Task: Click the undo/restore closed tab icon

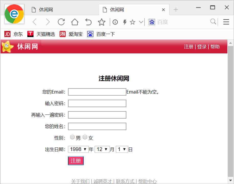Action: pos(88,22)
